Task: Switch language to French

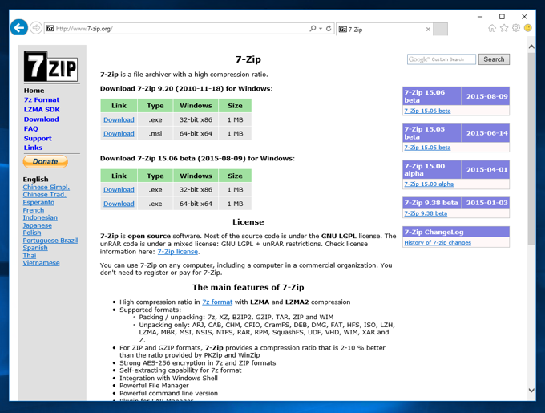Action: [34, 210]
